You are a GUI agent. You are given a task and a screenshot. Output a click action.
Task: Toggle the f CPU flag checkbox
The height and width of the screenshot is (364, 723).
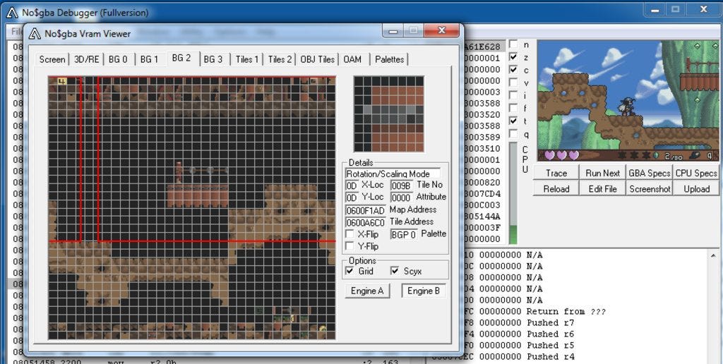click(513, 108)
